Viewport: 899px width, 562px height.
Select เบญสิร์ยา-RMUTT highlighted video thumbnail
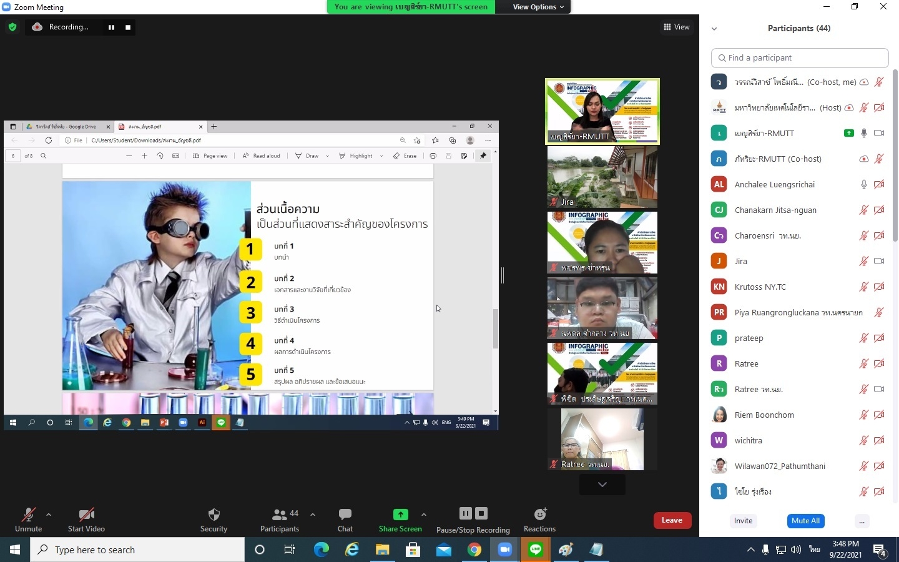tap(602, 111)
